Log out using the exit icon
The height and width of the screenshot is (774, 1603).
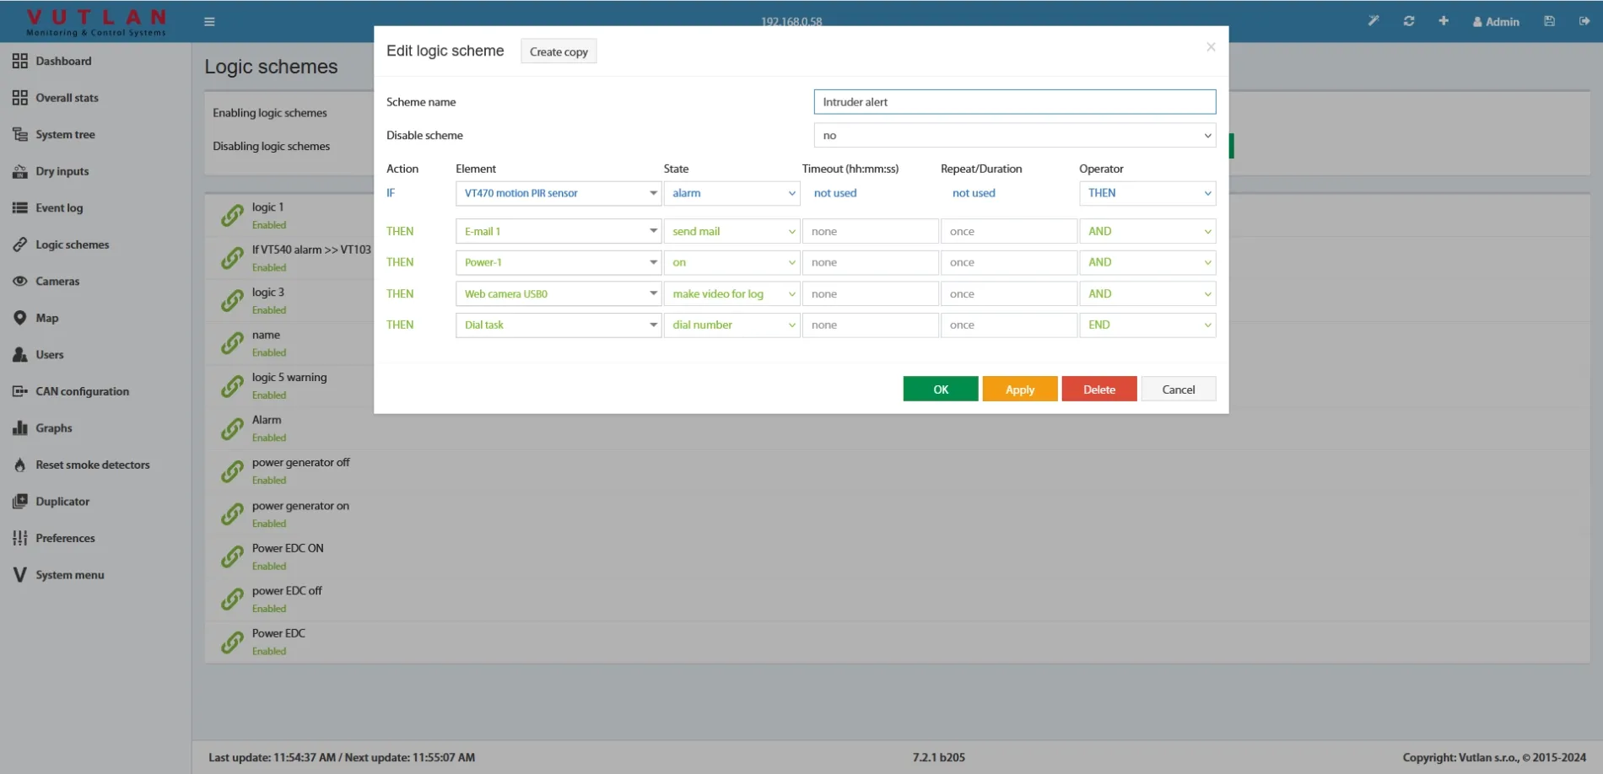click(1584, 21)
